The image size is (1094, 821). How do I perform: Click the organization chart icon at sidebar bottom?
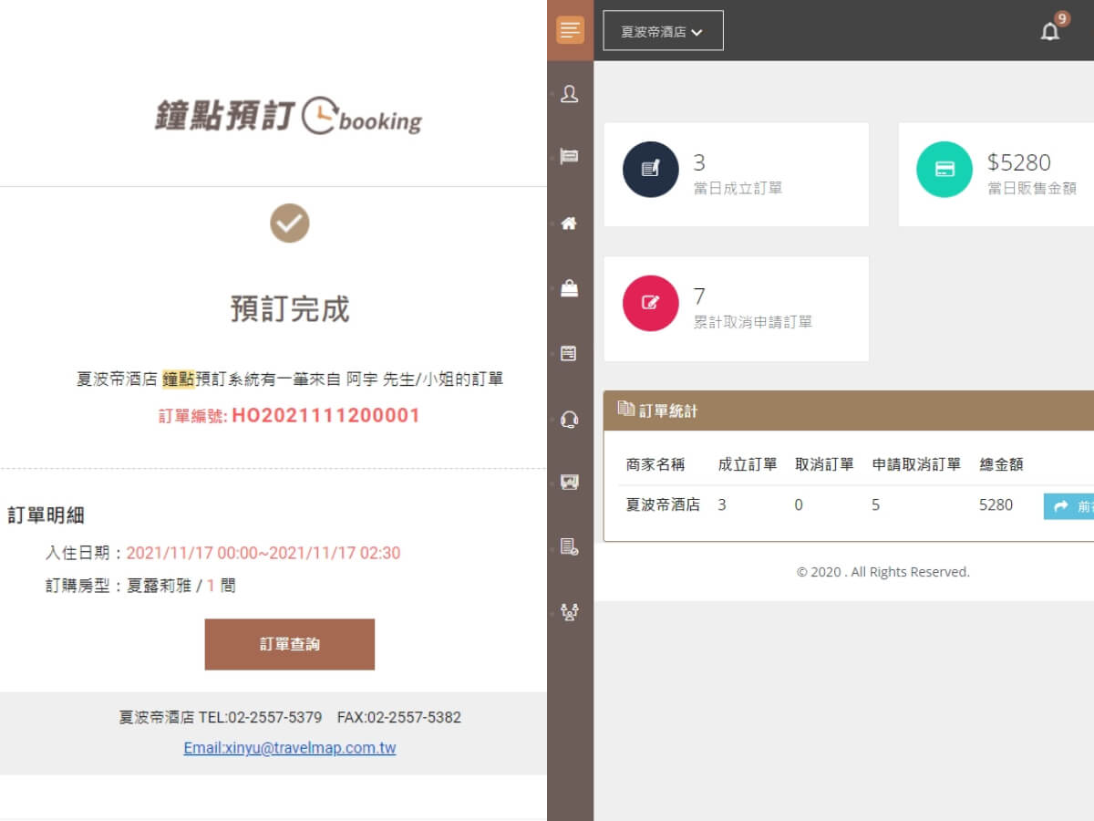[569, 612]
